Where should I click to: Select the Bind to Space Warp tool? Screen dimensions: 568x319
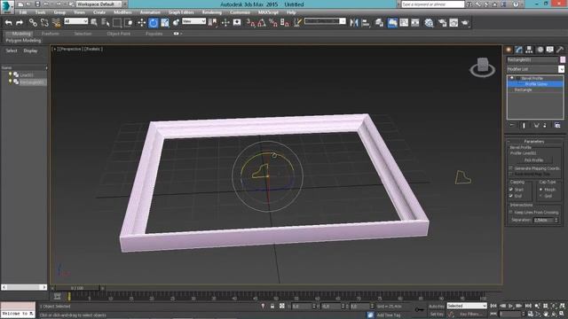(x=56, y=23)
